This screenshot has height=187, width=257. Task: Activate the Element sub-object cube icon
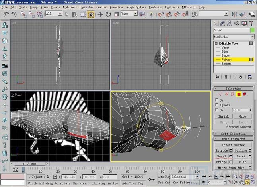click(x=245, y=94)
